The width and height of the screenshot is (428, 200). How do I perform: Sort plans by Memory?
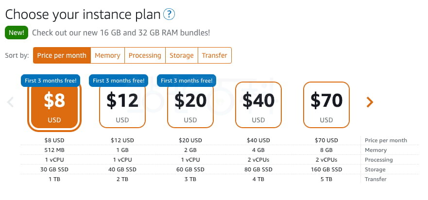tap(107, 55)
